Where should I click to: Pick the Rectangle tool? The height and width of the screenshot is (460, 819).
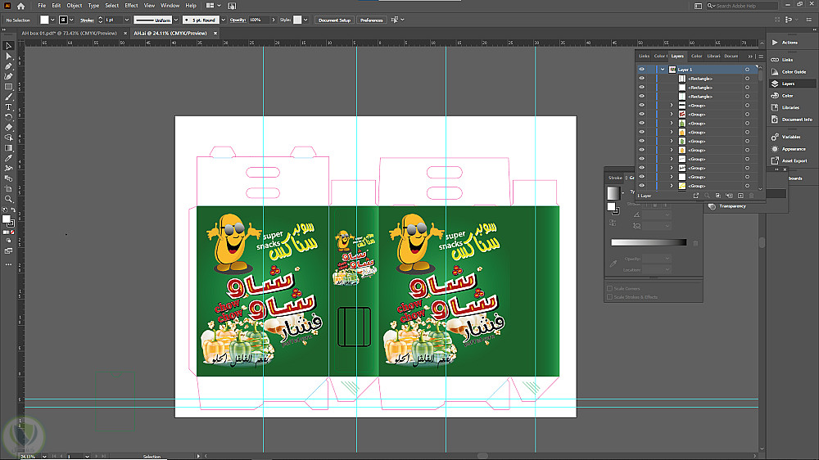8,87
